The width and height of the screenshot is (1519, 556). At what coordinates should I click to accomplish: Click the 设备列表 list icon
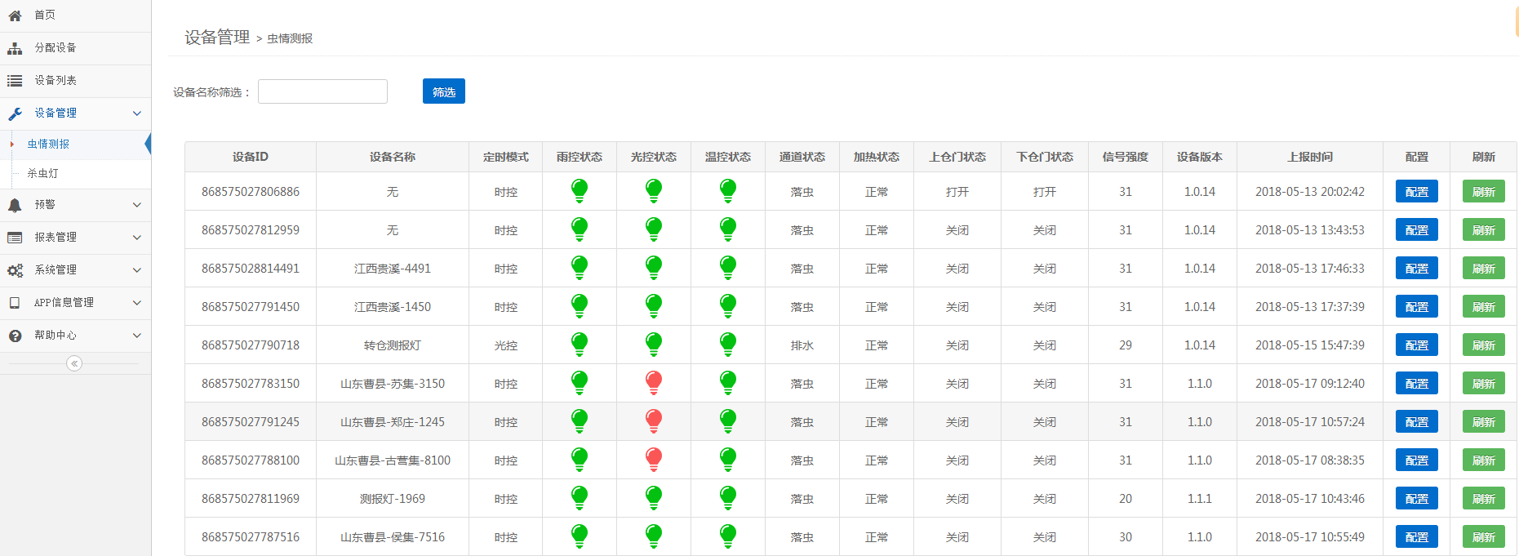tap(15, 81)
